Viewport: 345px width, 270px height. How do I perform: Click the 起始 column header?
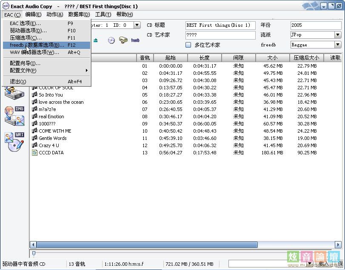point(171,58)
